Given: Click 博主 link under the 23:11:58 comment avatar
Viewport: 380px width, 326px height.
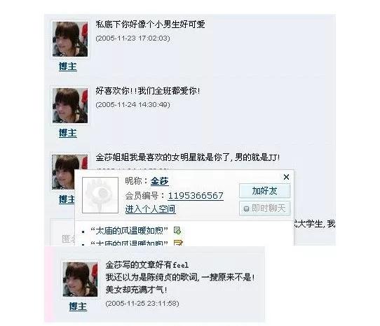Looking at the screenshot, I should coord(78,306).
